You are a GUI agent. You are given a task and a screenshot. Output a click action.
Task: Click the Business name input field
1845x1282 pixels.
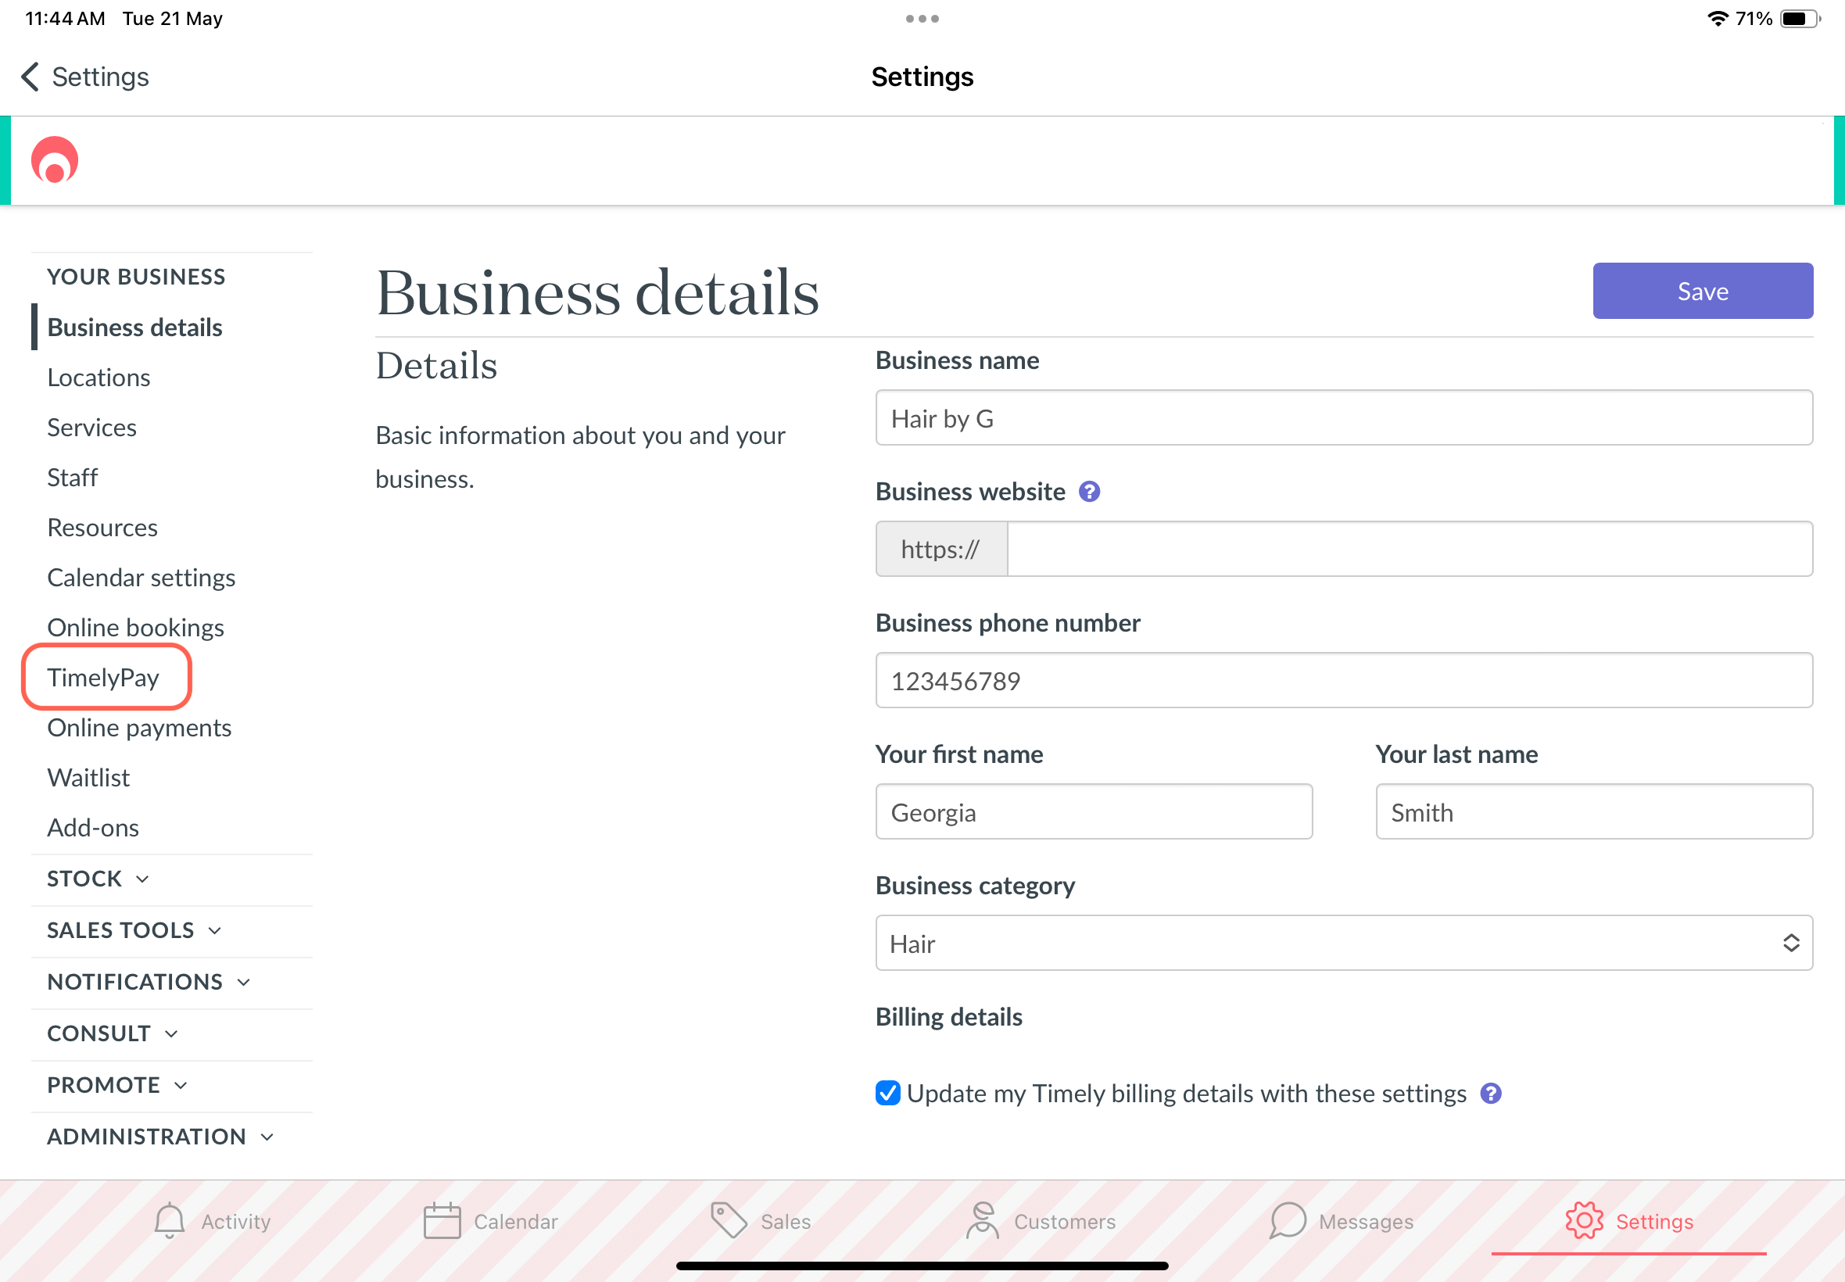coord(1343,418)
